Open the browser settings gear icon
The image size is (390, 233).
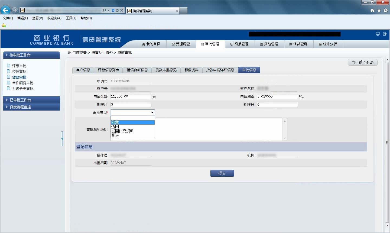[x=386, y=11]
